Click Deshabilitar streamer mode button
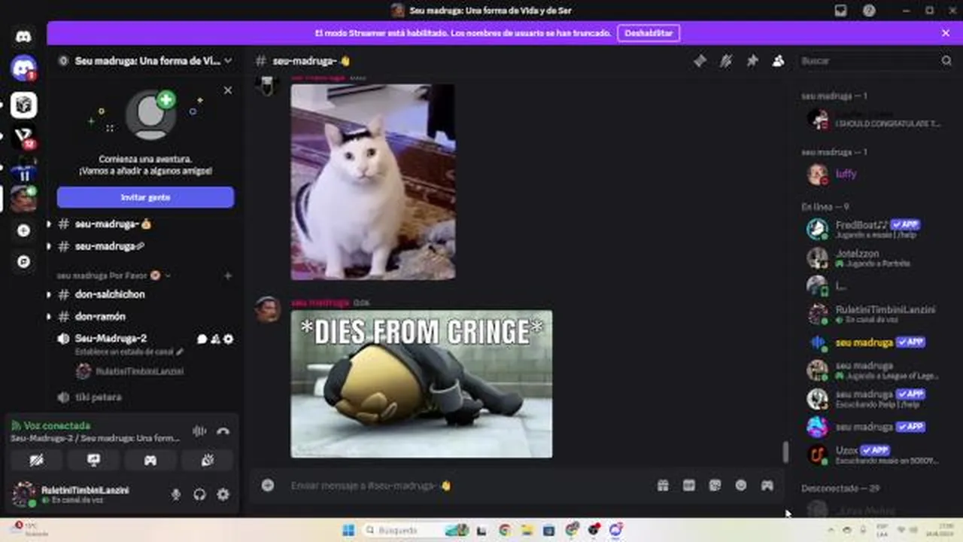This screenshot has width=963, height=542. pos(649,33)
